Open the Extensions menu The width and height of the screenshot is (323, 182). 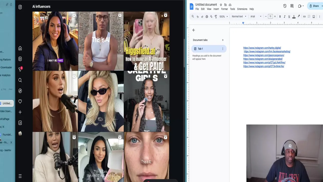click(x=242, y=9)
